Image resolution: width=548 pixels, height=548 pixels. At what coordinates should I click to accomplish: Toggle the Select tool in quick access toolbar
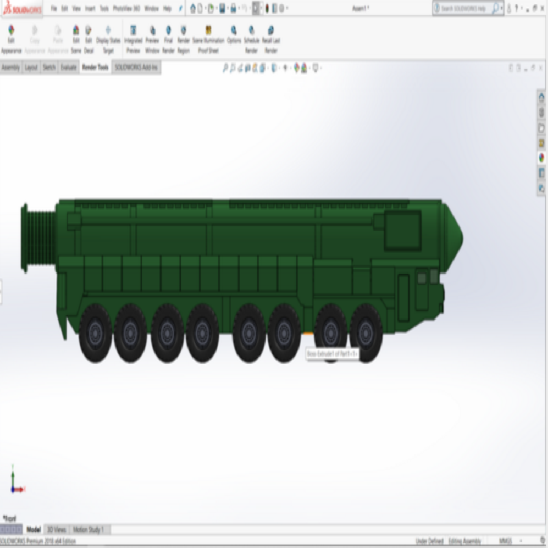point(256,8)
